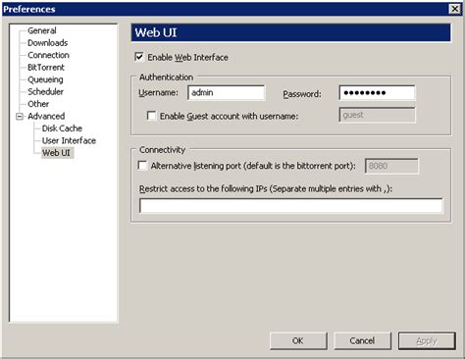465x359 pixels.
Task: Select Connection in the tree
Action: [x=48, y=55]
